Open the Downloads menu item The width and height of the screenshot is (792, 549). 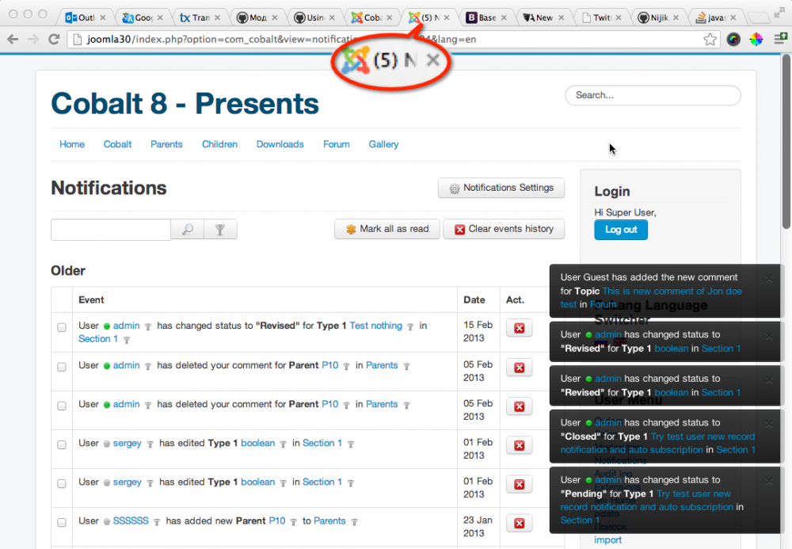[x=280, y=144]
